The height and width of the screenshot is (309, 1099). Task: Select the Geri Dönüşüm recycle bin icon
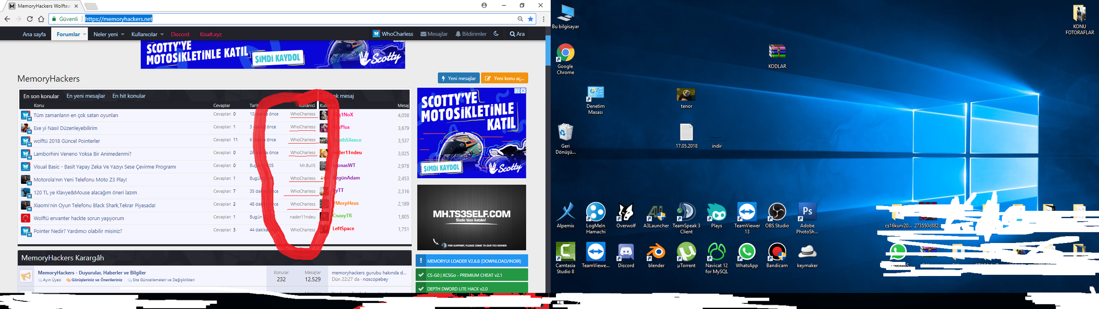click(565, 139)
